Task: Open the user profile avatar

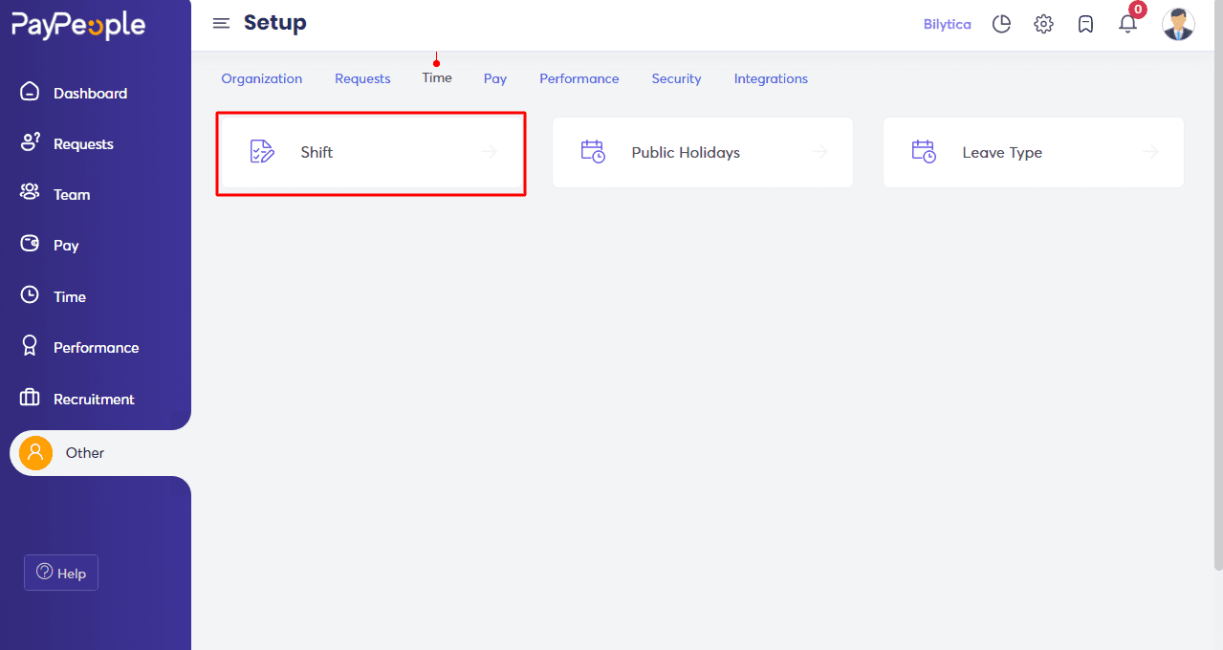Action: 1178,24
